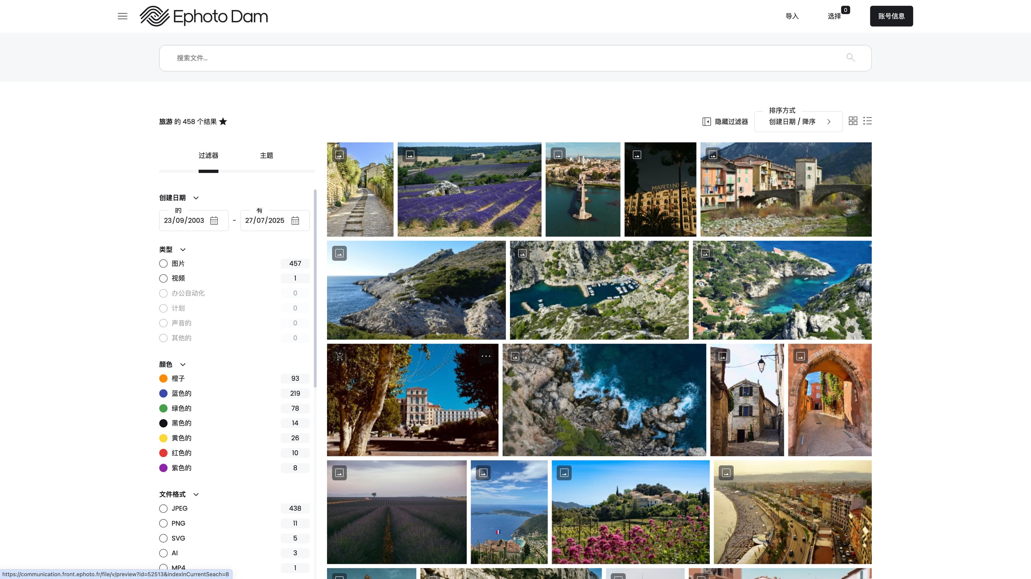Switch to list view layout

867,121
